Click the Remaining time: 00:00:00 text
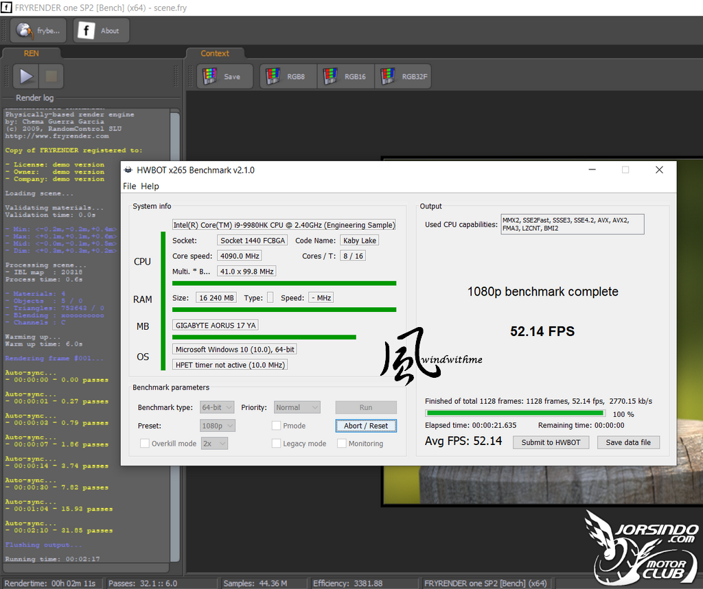Image resolution: width=703 pixels, height=589 pixels. click(x=581, y=426)
